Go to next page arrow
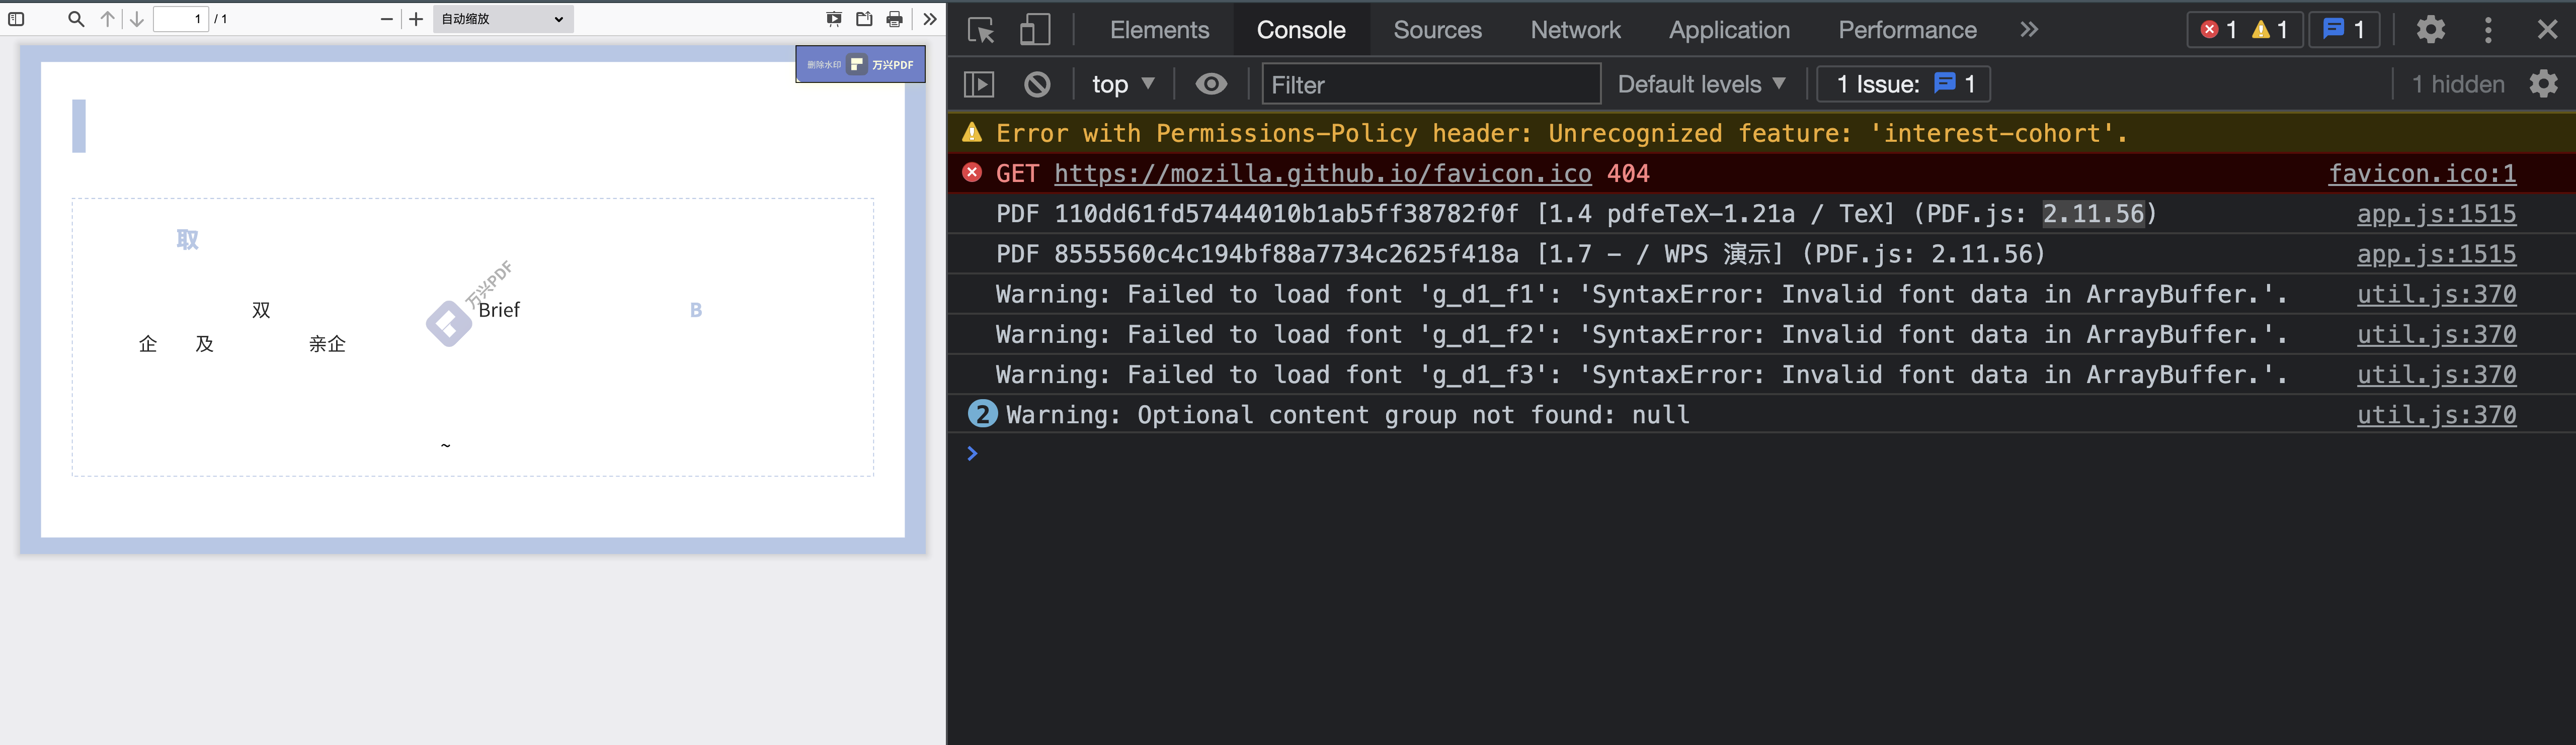 pyautogui.click(x=137, y=19)
